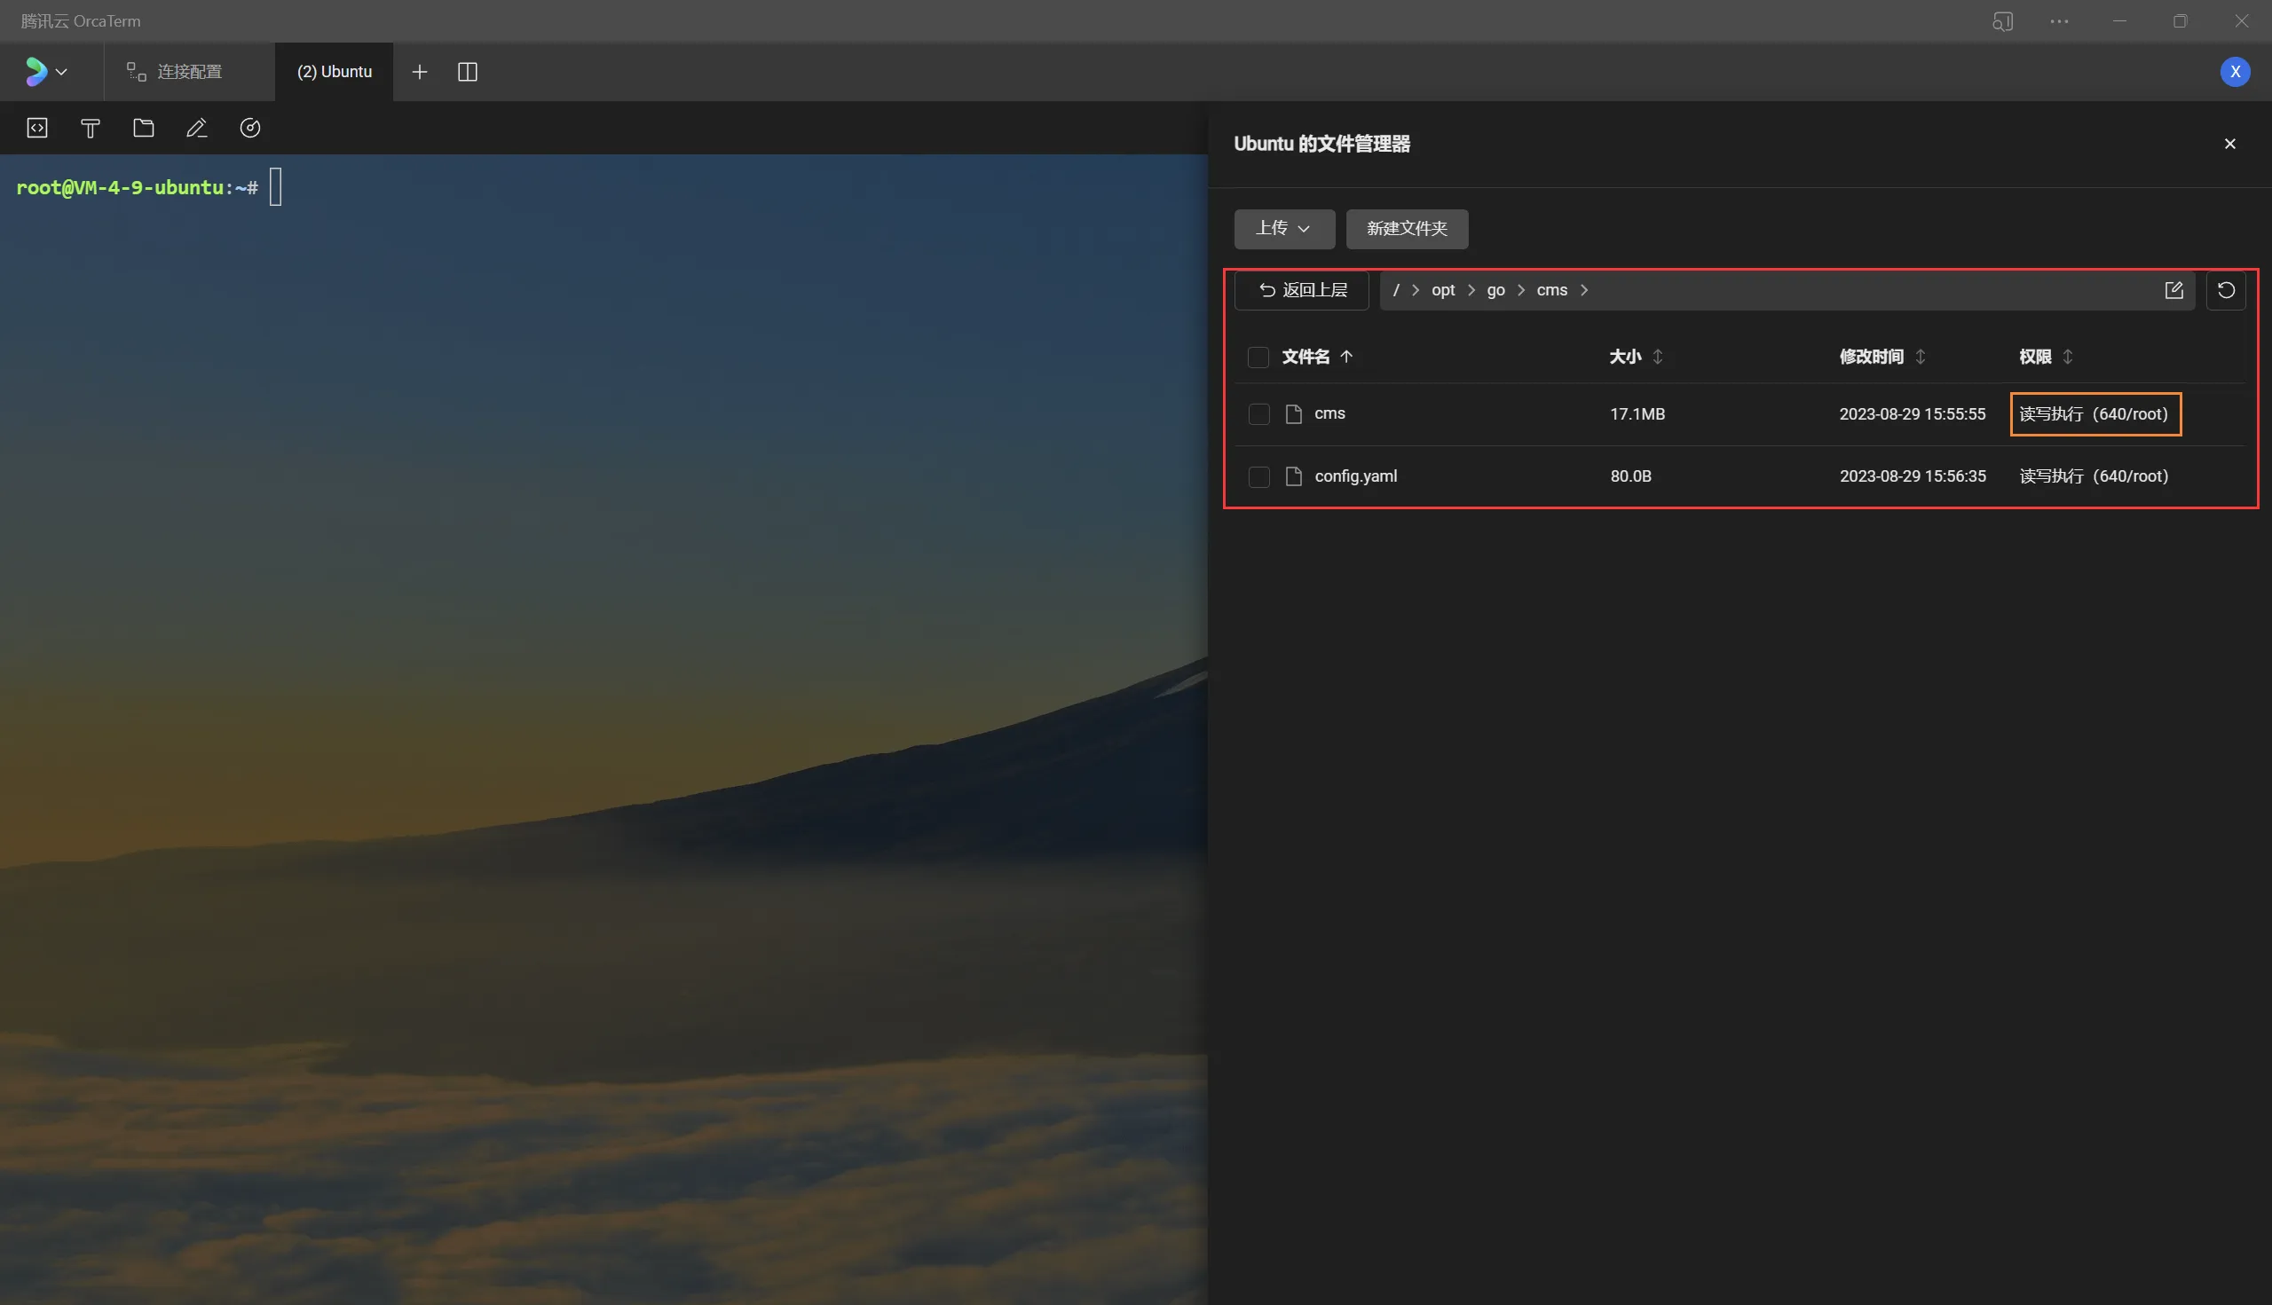Toggle the select-all files checkbox

[1258, 357]
